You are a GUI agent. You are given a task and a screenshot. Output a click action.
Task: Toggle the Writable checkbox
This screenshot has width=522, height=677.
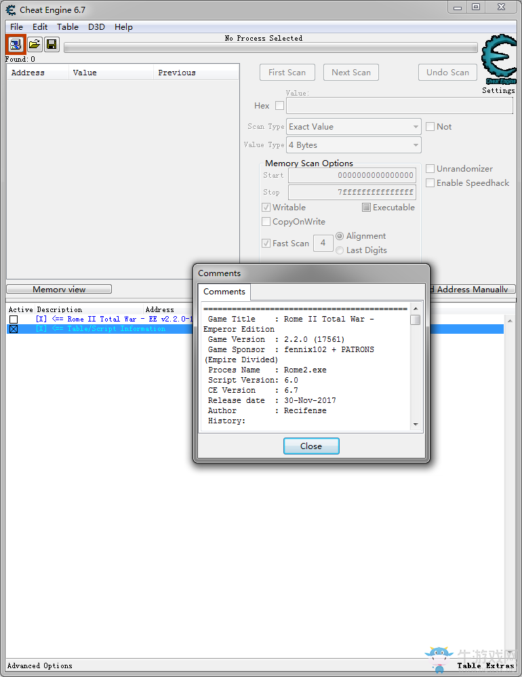pos(266,208)
